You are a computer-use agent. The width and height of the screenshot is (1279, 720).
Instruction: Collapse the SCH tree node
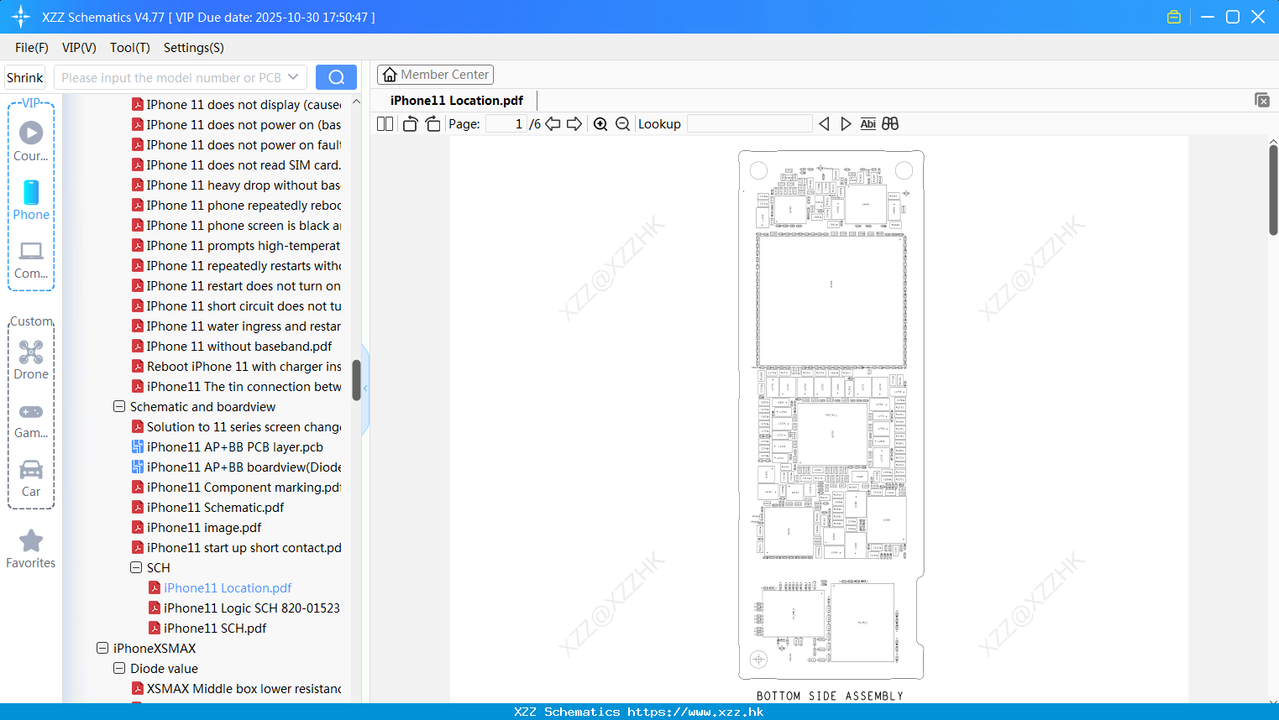click(x=136, y=567)
